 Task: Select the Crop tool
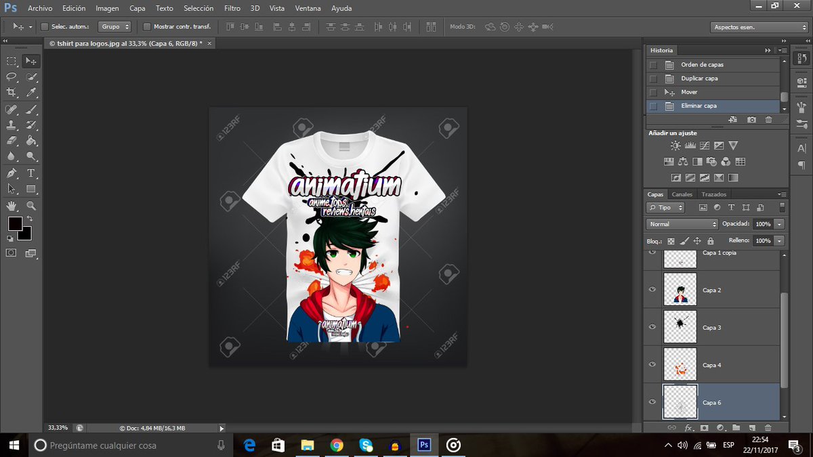click(x=12, y=92)
